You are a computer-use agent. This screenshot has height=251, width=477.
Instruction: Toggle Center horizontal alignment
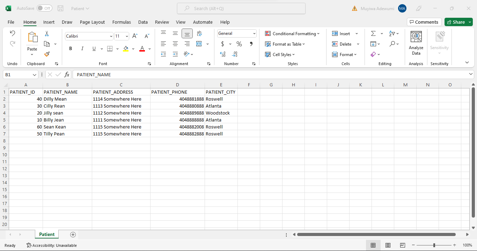pos(175,44)
